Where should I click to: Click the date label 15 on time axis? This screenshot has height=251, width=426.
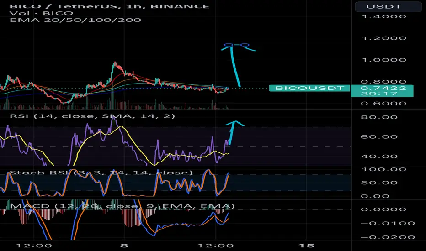click(x=306, y=246)
